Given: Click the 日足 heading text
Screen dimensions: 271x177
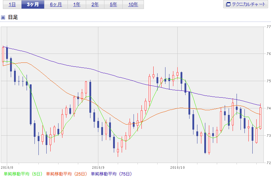Looking at the screenshot, I should pos(13,17).
